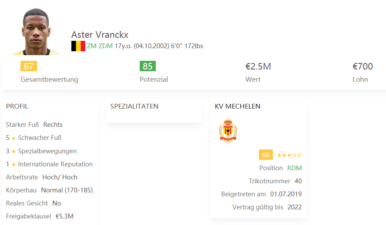Click the €700 Lohn value

click(x=363, y=66)
